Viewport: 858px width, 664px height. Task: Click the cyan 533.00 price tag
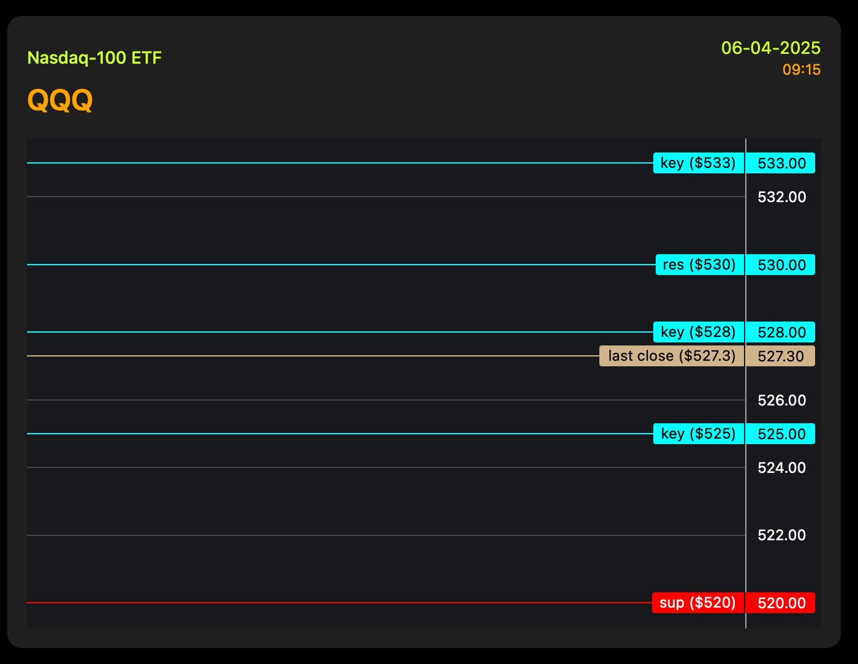click(781, 163)
